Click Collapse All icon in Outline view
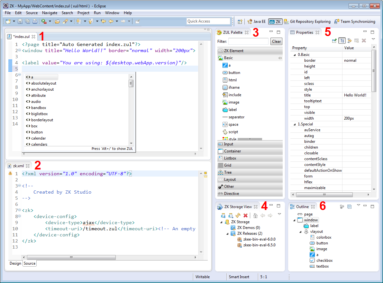Viewport: 383px width, 283px height. [x=350, y=207]
